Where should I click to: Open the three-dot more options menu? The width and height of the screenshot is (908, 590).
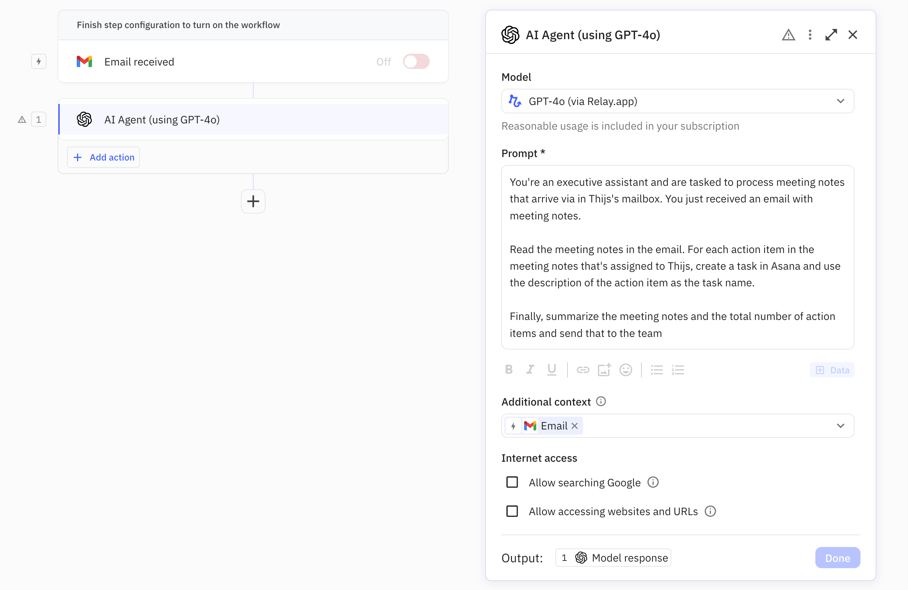(810, 35)
